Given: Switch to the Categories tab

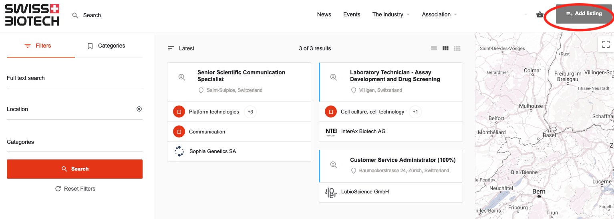Looking at the screenshot, I should coord(106,46).
